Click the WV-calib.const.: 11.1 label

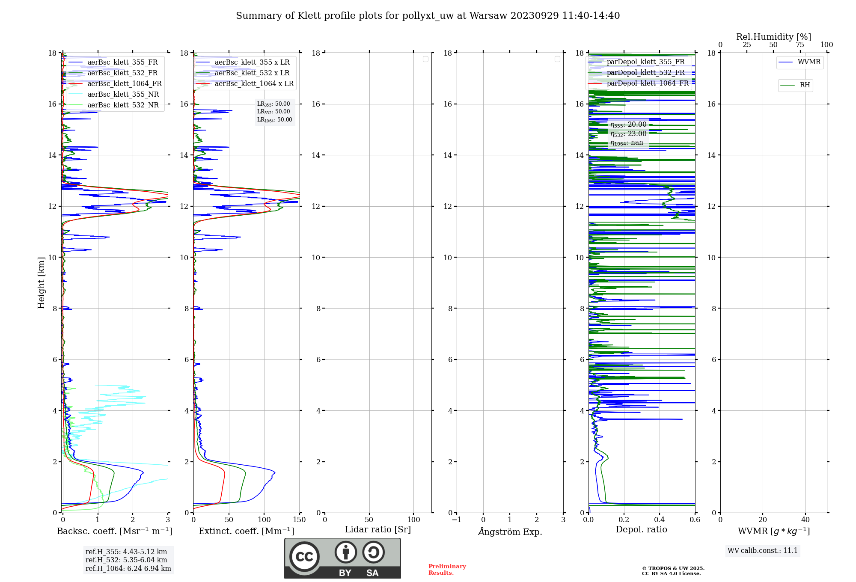[763, 551]
